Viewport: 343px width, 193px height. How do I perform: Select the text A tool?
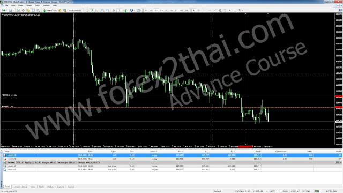coord(230,10)
